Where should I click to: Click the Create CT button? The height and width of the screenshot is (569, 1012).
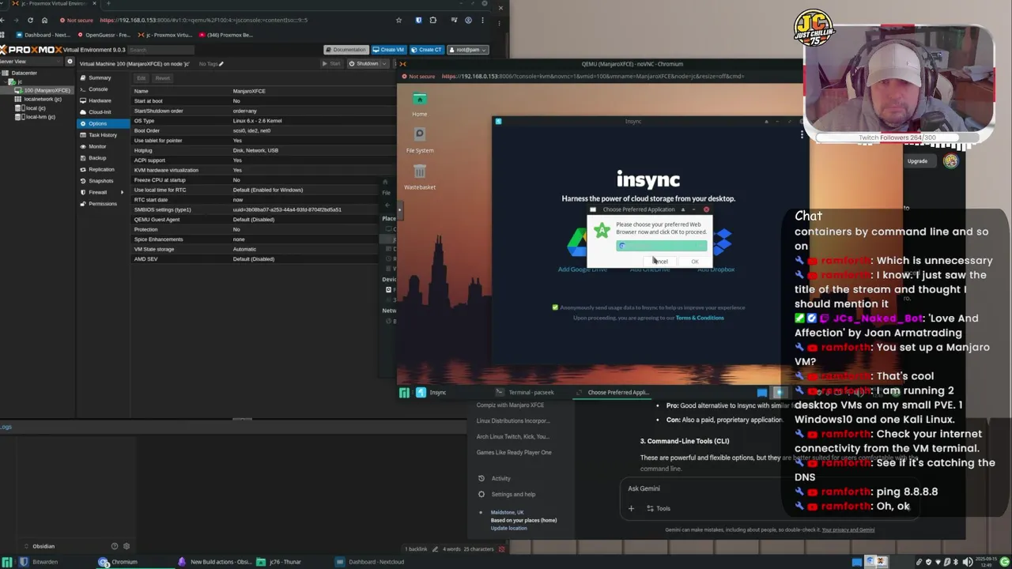tap(427, 50)
